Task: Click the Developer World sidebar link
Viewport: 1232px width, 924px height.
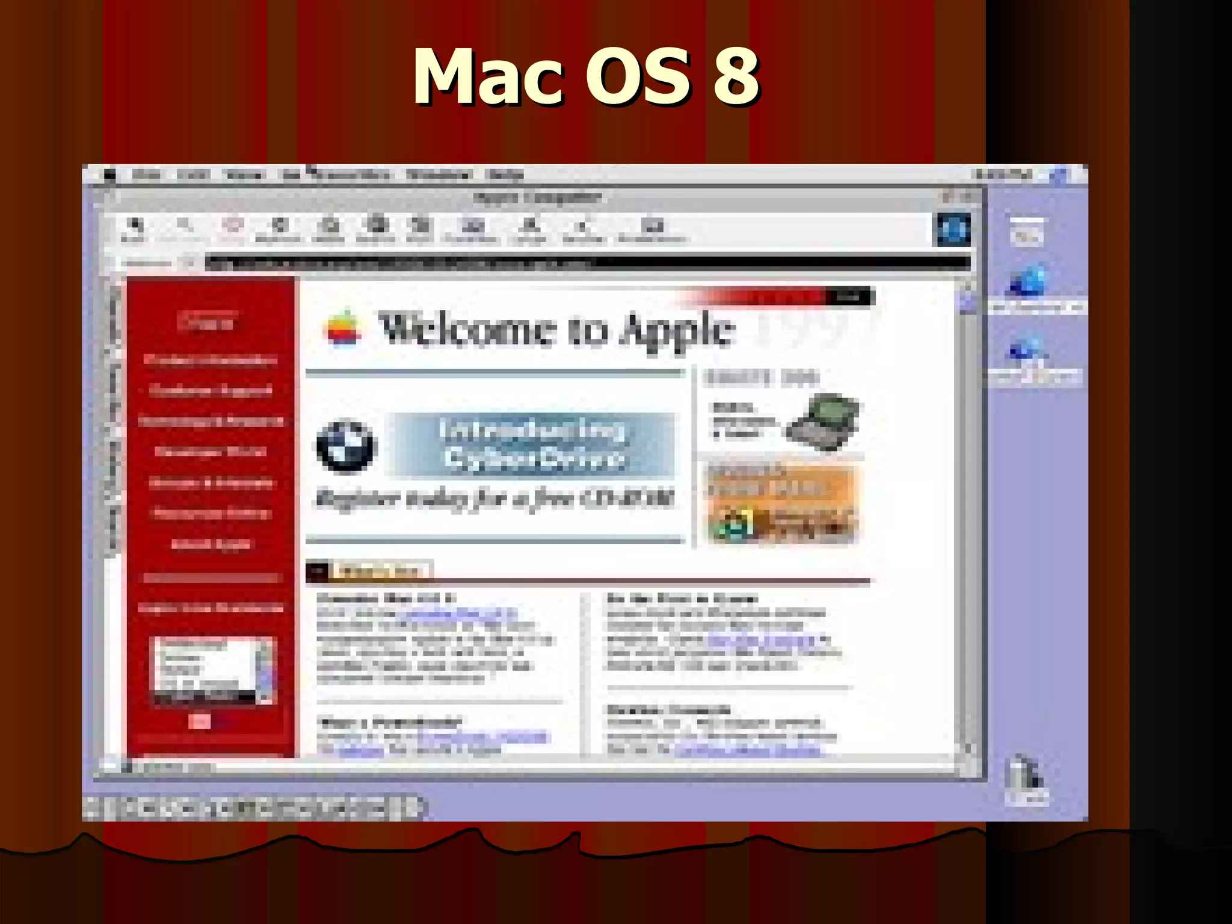Action: pyautogui.click(x=211, y=452)
